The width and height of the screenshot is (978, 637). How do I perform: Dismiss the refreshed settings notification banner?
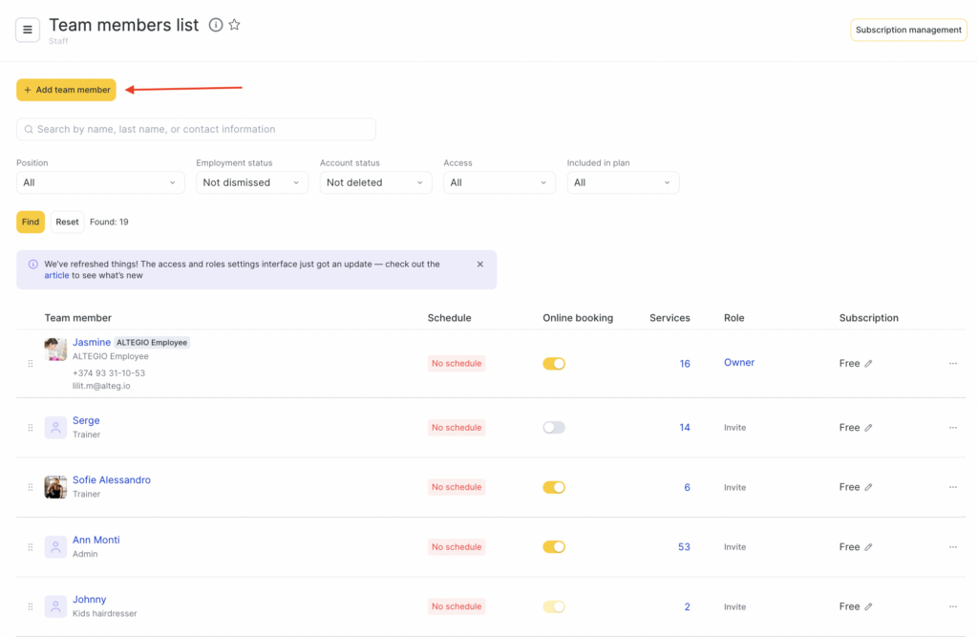479,265
